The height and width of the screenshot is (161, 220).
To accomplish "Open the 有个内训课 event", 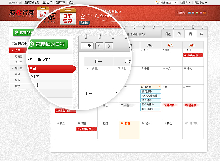I will (x=150, y=109).
